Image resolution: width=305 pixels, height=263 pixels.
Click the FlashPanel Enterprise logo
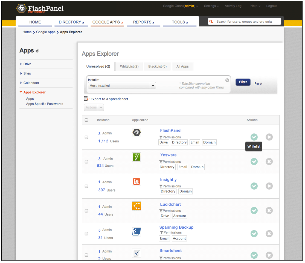tap(40, 8)
